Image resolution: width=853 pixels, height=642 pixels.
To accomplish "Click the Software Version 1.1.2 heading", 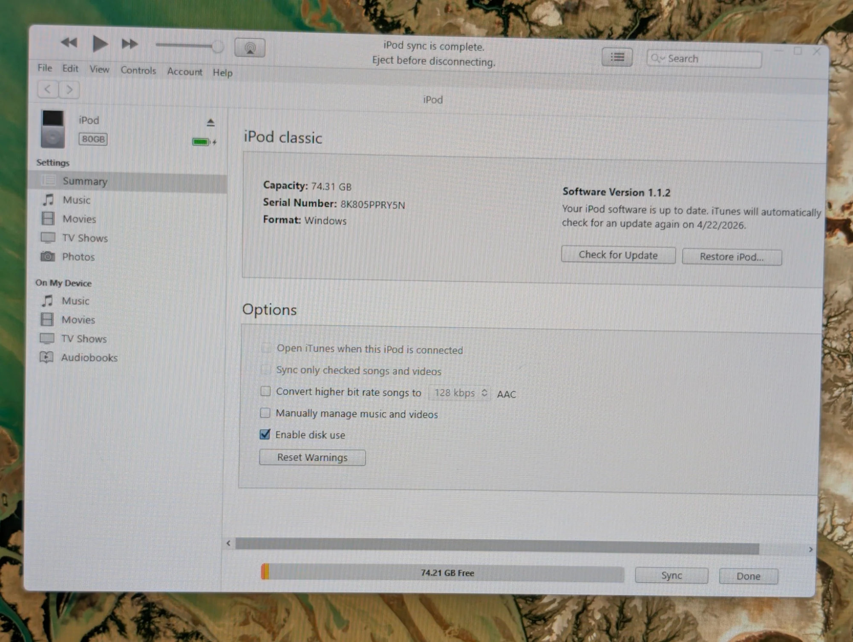I will [617, 192].
